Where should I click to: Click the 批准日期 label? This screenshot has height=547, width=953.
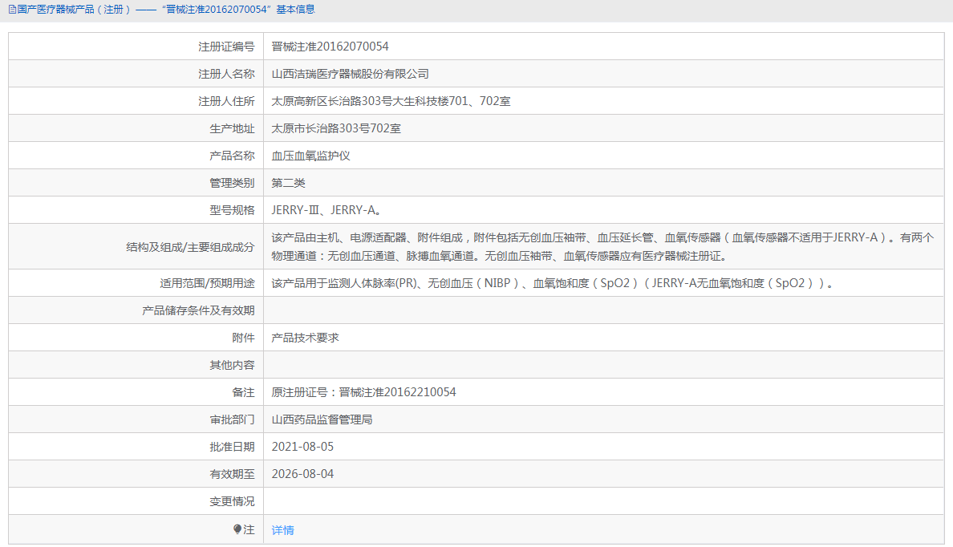(x=232, y=448)
